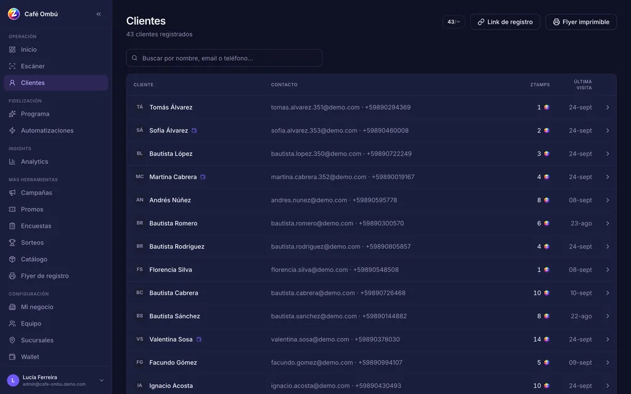Click the name Martina Cabrera
Image resolution: width=631 pixels, height=394 pixels.
click(x=173, y=177)
